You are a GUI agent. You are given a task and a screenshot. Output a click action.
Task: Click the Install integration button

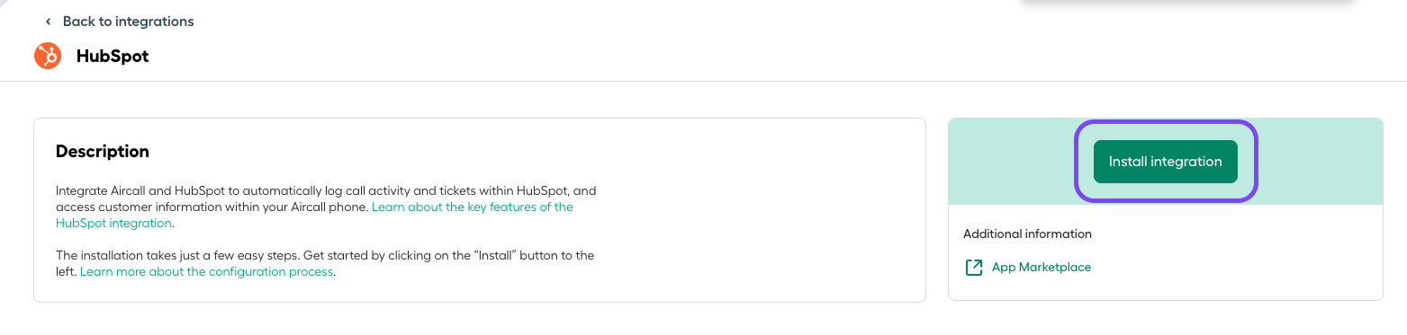click(1165, 162)
